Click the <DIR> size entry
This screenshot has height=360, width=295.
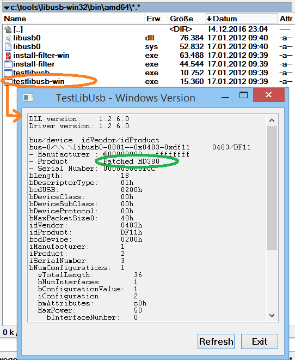181,29
